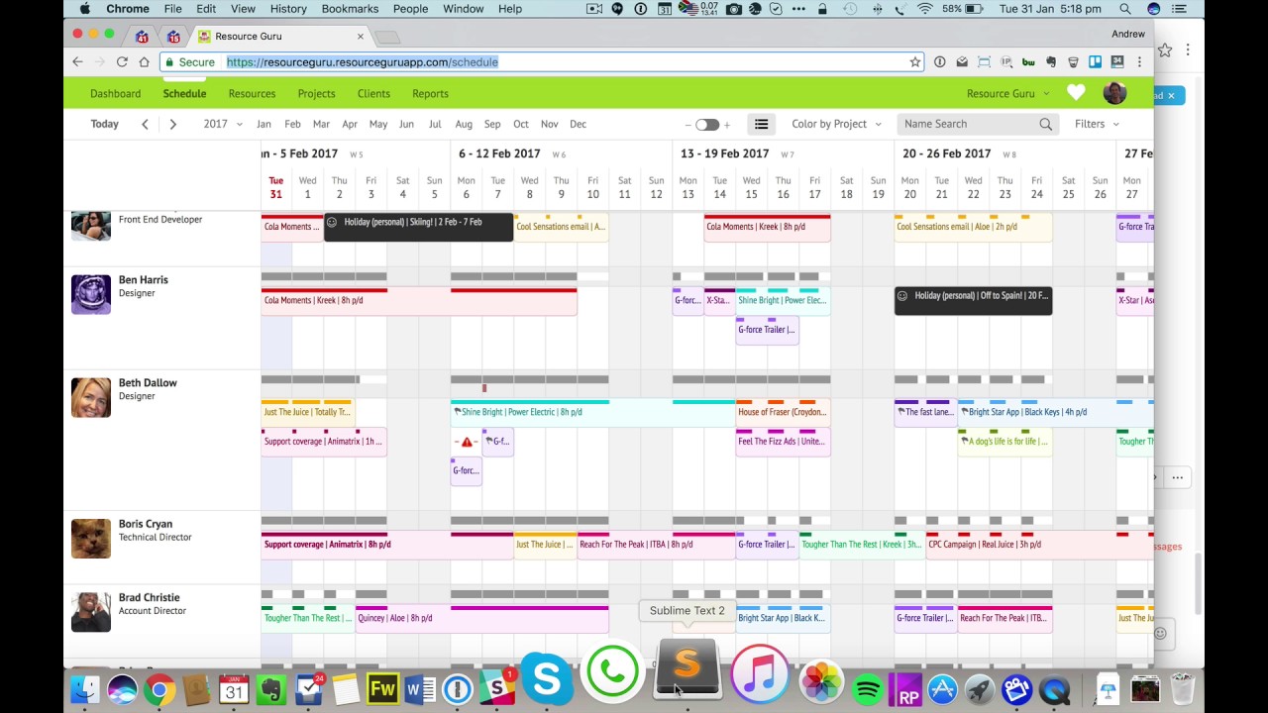Open Microsoft Word from the dock

[420, 689]
